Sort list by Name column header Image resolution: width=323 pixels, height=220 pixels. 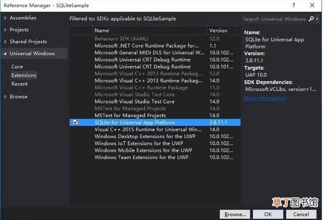tap(149, 30)
